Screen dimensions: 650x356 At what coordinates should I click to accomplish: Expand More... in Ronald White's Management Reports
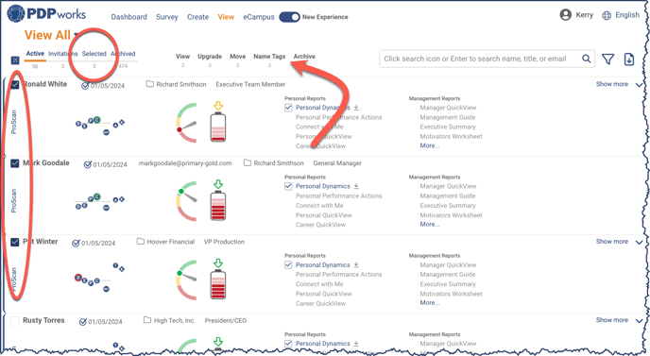click(430, 145)
